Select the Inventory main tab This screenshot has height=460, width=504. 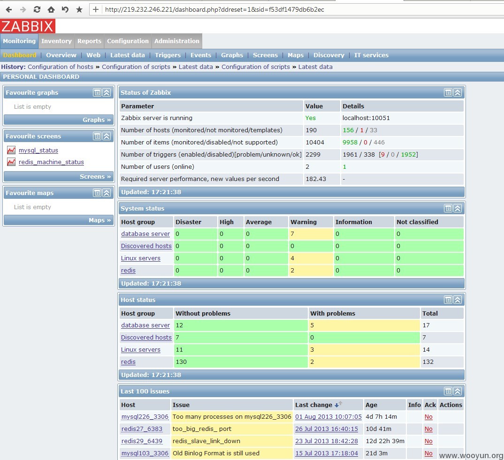pos(56,41)
